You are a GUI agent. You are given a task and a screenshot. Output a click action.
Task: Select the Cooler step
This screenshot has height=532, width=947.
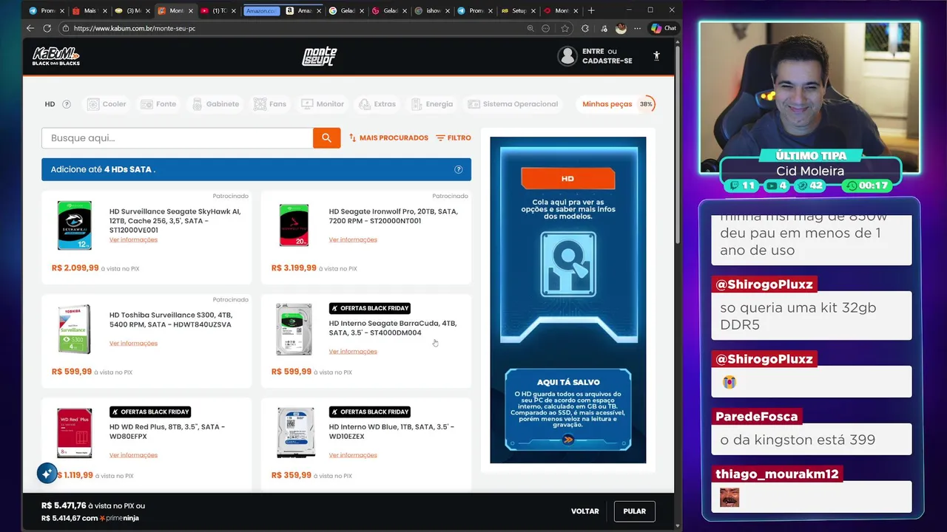pyautogui.click(x=107, y=104)
